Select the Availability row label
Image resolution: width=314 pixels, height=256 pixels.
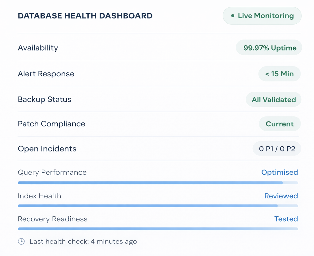coord(38,48)
